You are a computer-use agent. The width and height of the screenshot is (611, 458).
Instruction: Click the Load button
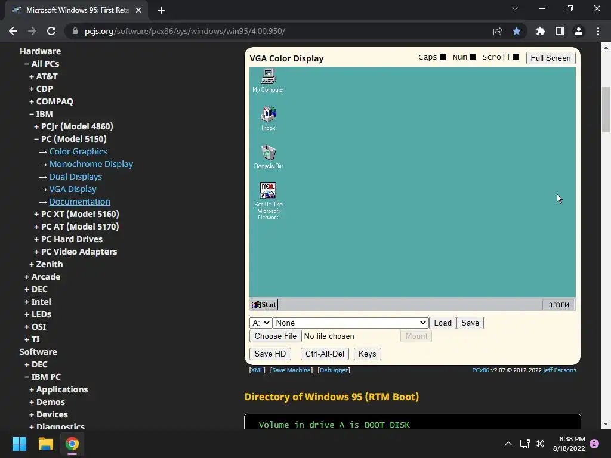pyautogui.click(x=443, y=323)
